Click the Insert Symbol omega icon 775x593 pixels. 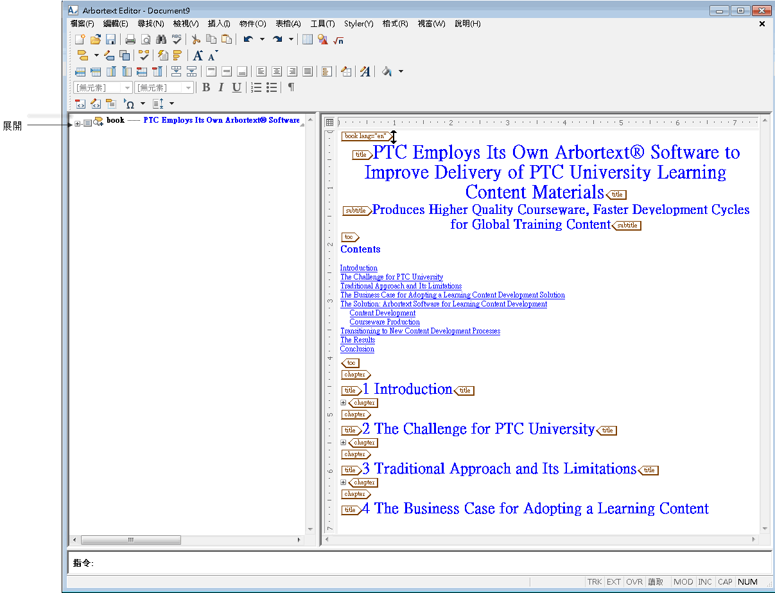coord(128,103)
